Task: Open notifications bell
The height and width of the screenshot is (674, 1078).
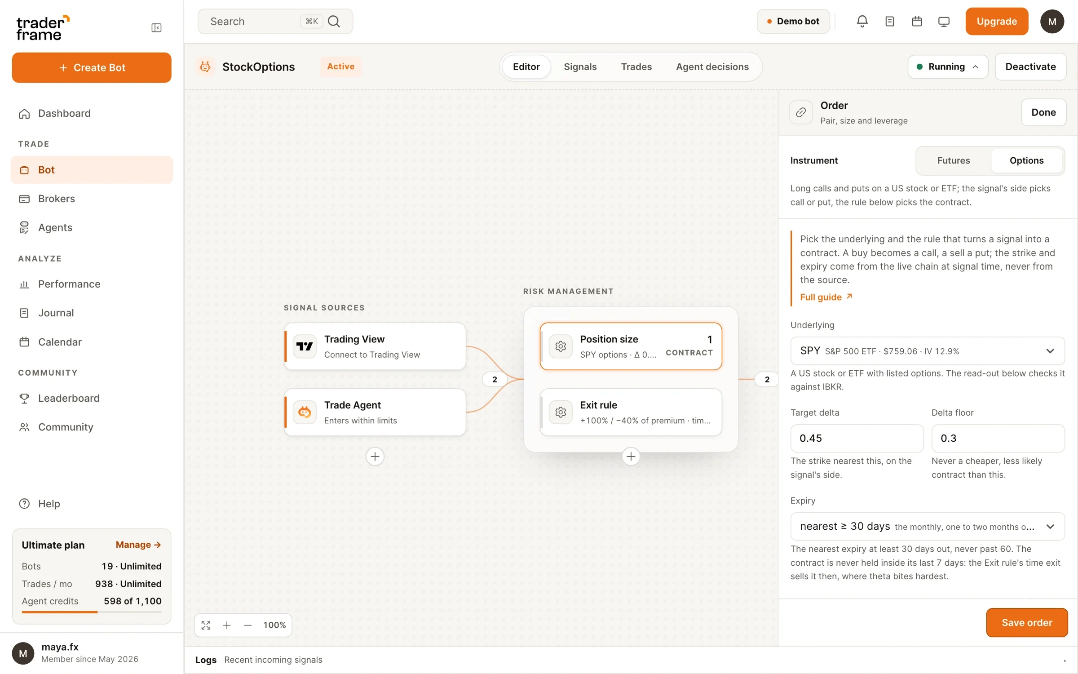Action: point(862,21)
